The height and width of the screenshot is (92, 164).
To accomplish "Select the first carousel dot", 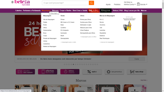I will [65, 64].
